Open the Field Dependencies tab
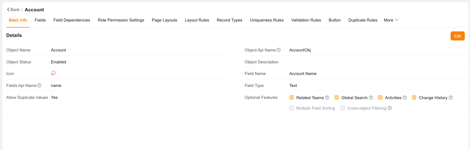470x150 pixels. tap(72, 20)
